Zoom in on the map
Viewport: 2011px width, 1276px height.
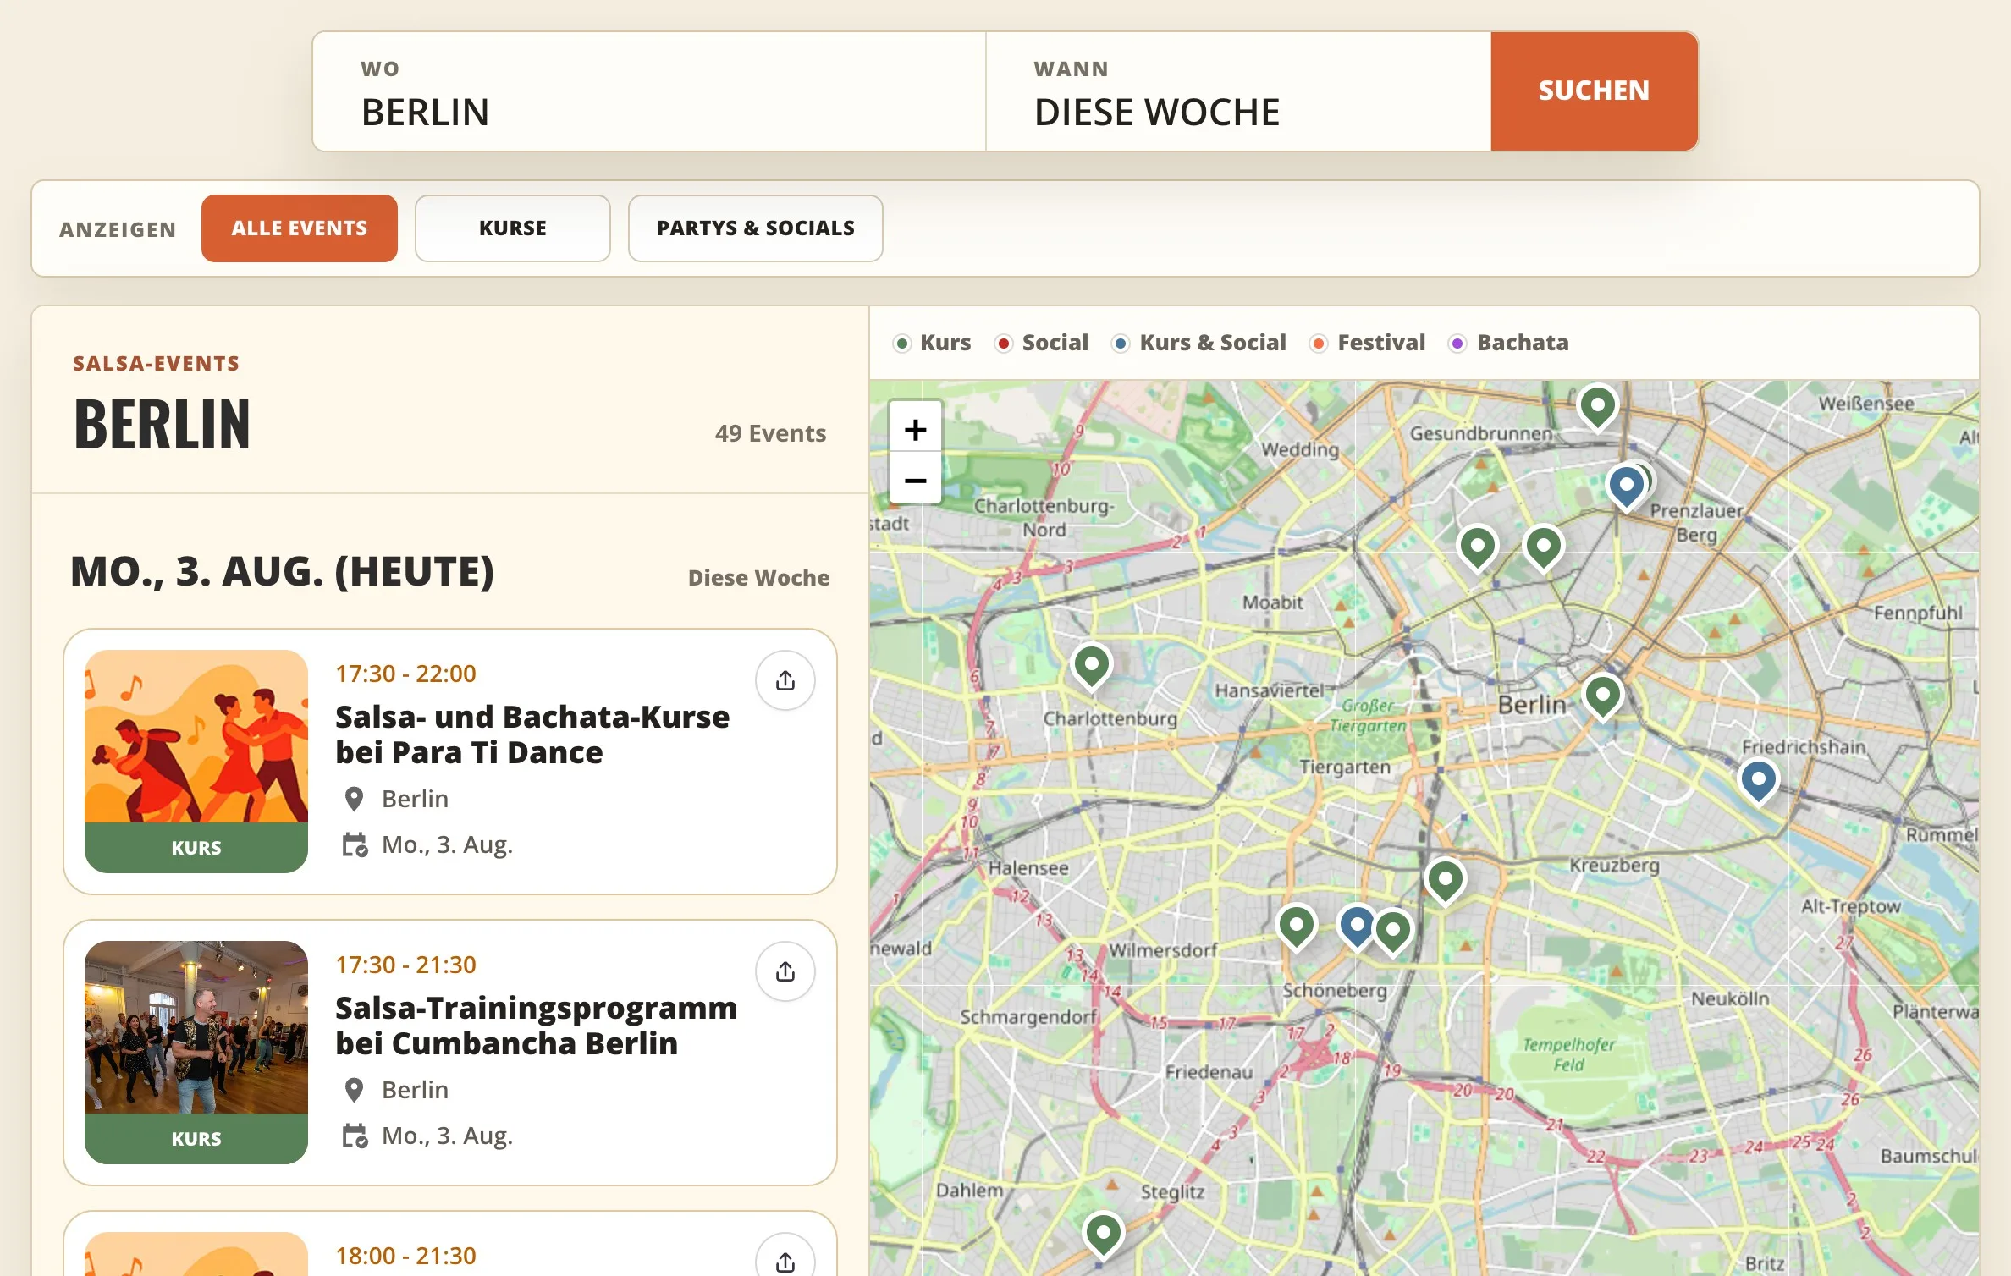915,429
